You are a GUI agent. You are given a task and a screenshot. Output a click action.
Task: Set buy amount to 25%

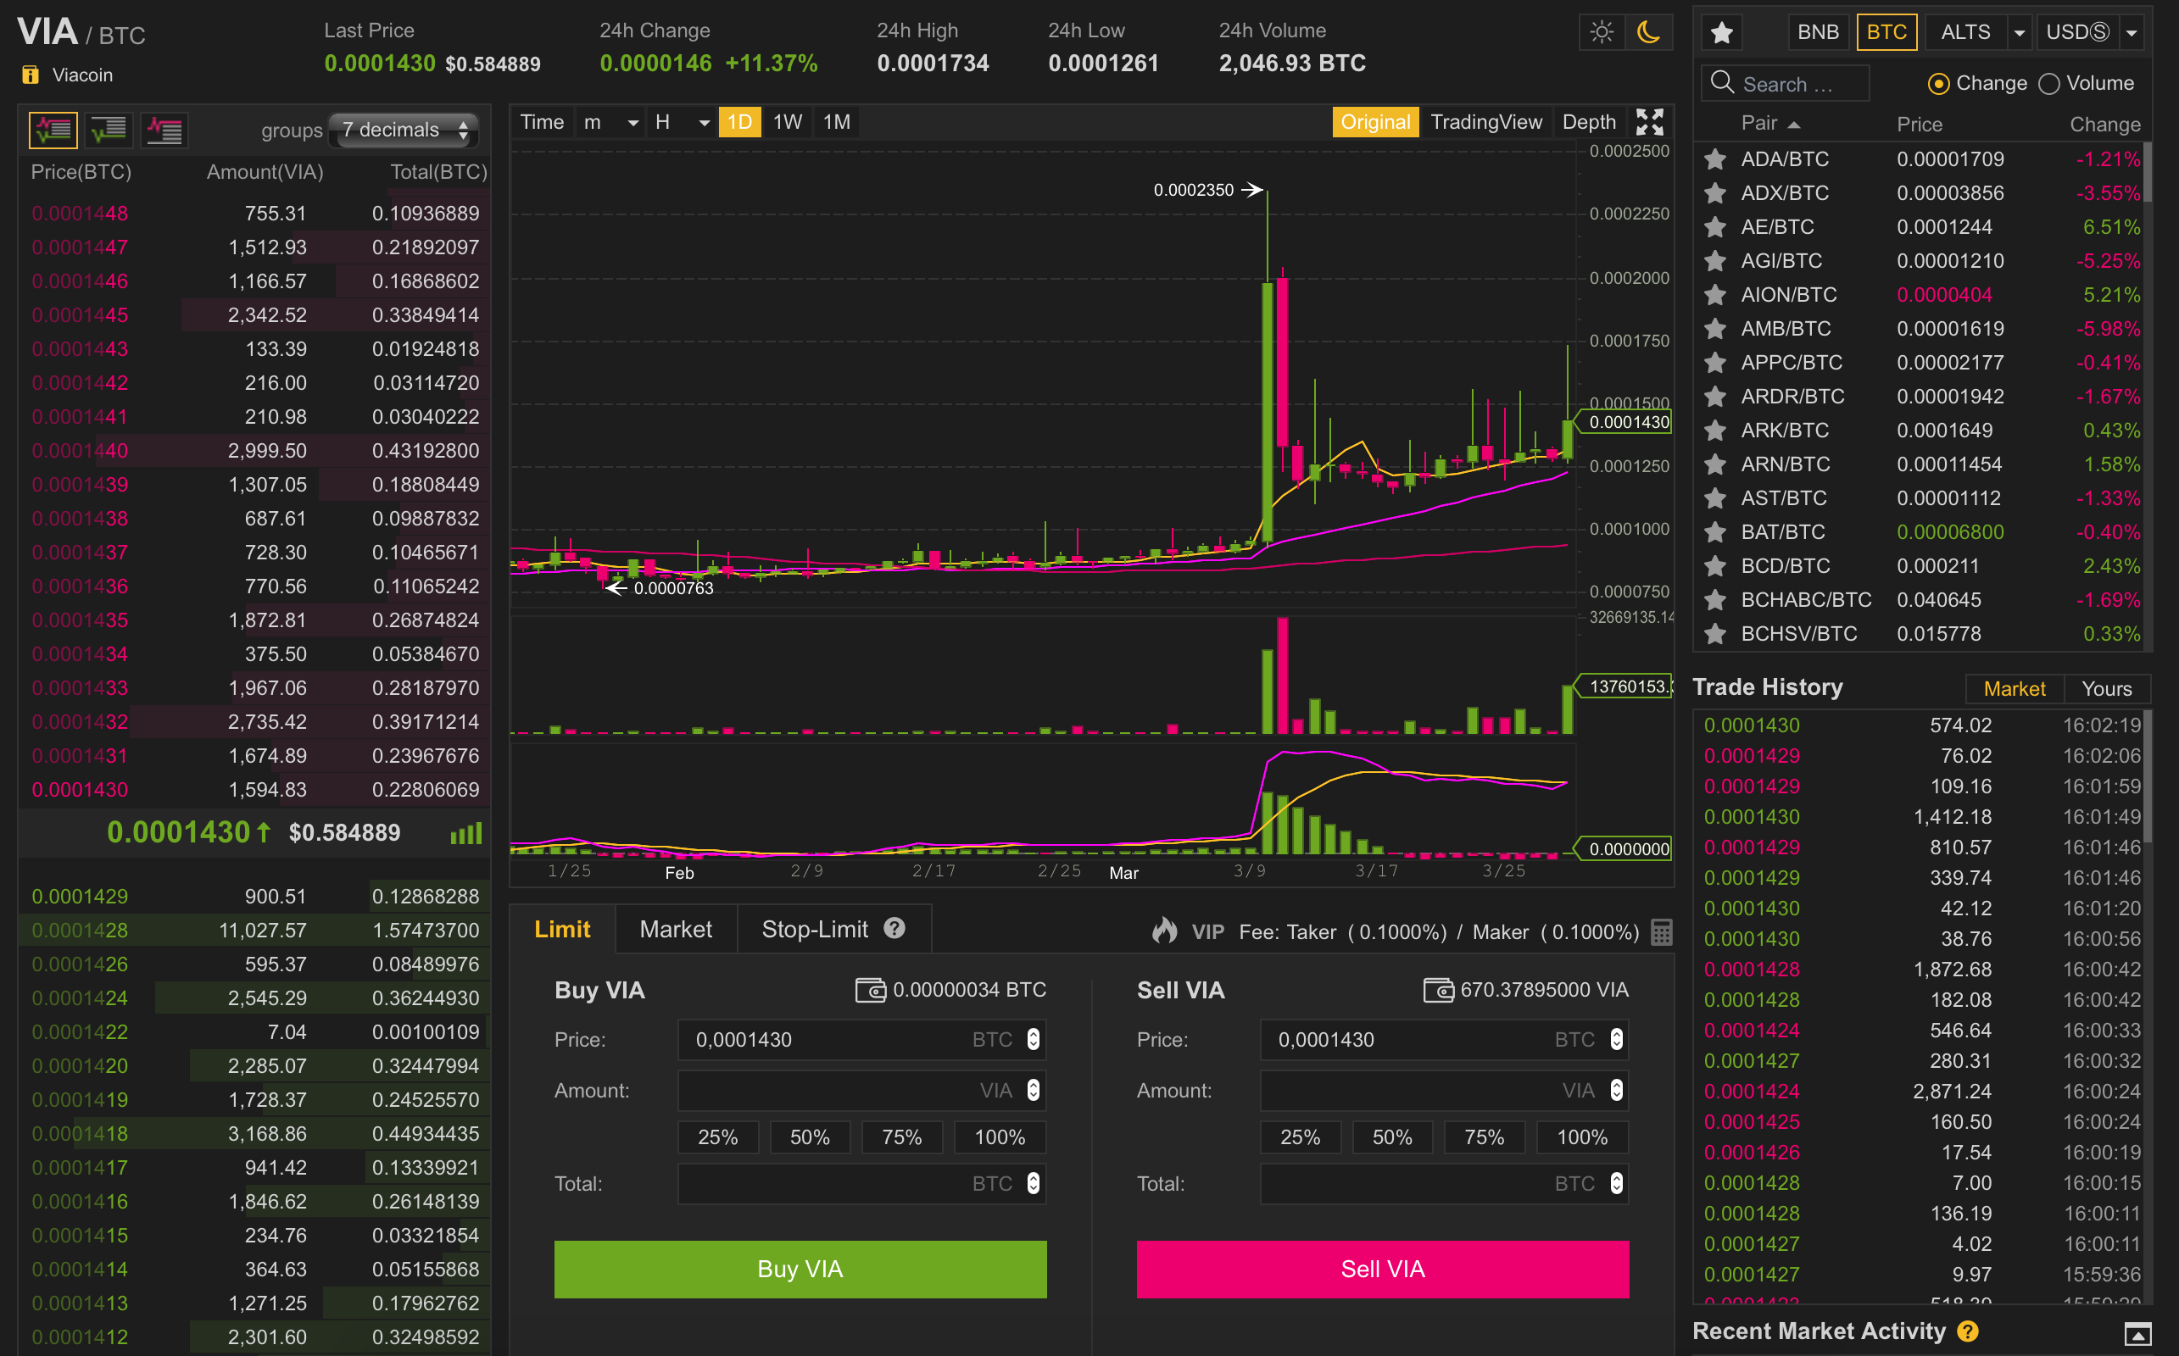[x=717, y=1137]
